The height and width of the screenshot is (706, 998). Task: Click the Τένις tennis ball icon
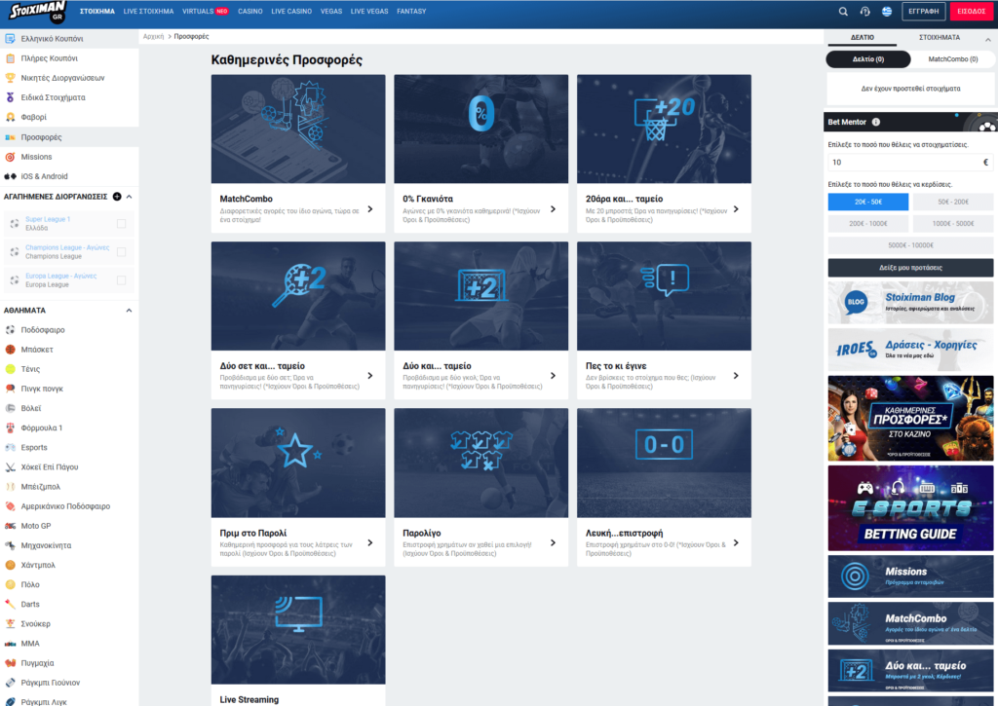(x=10, y=369)
